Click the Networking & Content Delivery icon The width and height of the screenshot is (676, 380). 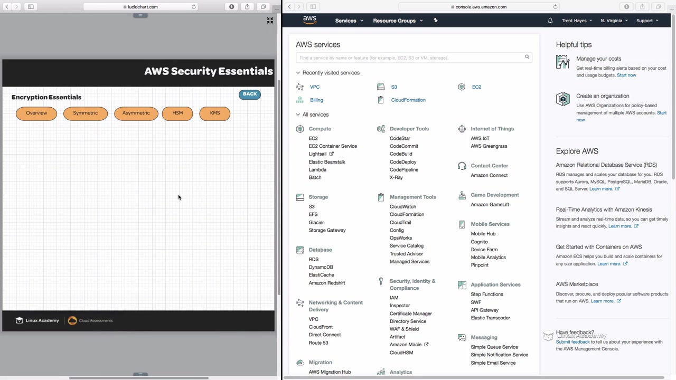(300, 302)
